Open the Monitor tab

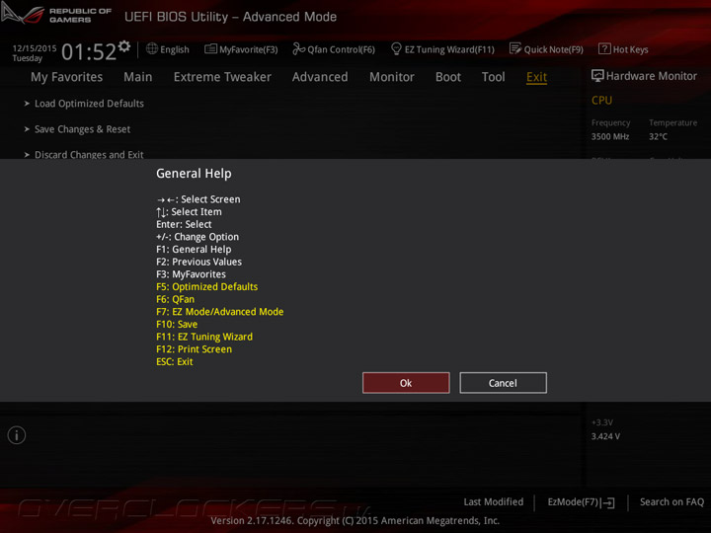392,77
